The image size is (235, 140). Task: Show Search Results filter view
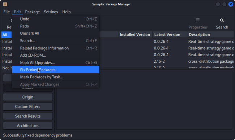28,116
